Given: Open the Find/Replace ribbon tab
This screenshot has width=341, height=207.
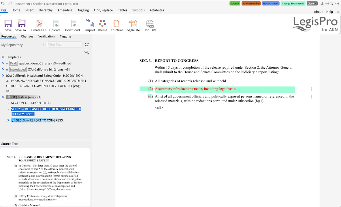Looking at the screenshot, I should tap(103, 10).
